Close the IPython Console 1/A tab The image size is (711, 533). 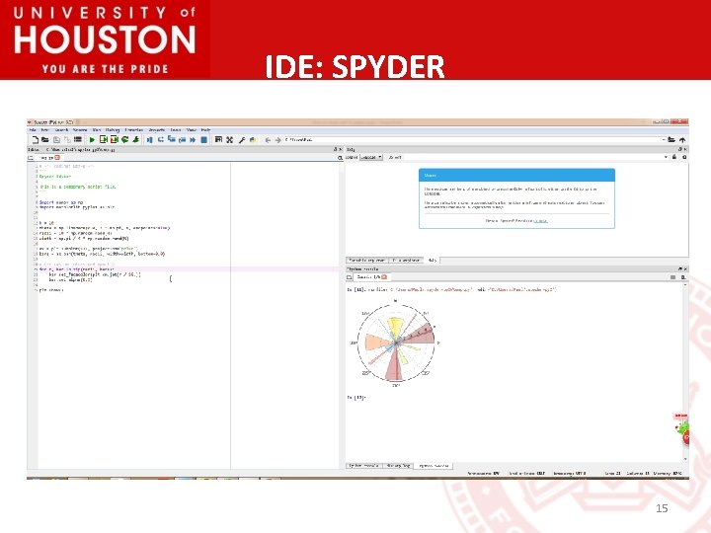point(384,277)
